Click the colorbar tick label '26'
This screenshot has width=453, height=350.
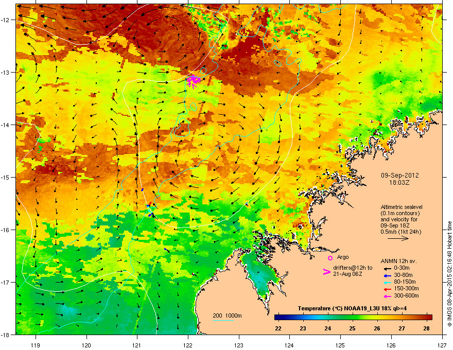coord(377,328)
